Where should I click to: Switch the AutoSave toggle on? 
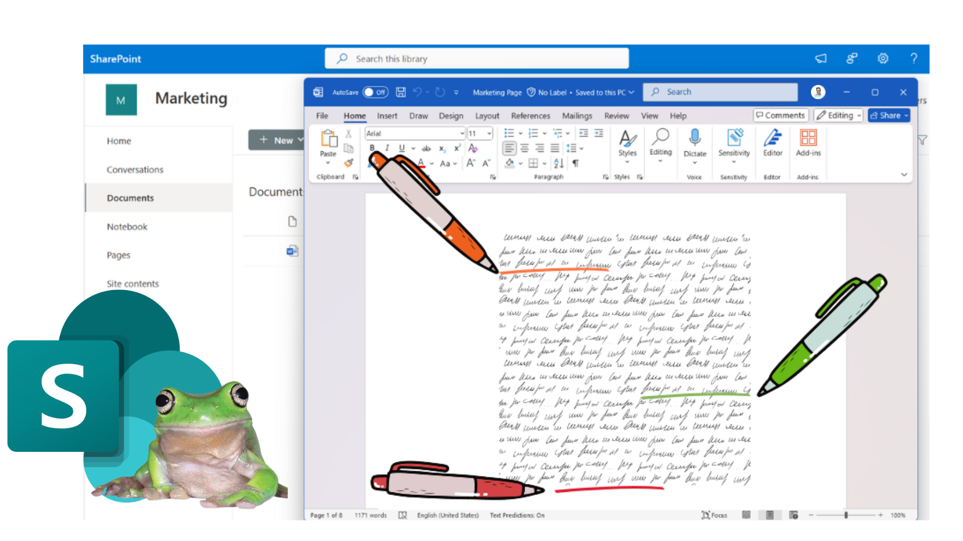click(376, 92)
